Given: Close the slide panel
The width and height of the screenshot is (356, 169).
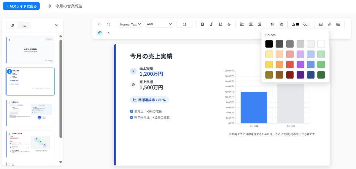Looking at the screenshot, I should [56, 25].
